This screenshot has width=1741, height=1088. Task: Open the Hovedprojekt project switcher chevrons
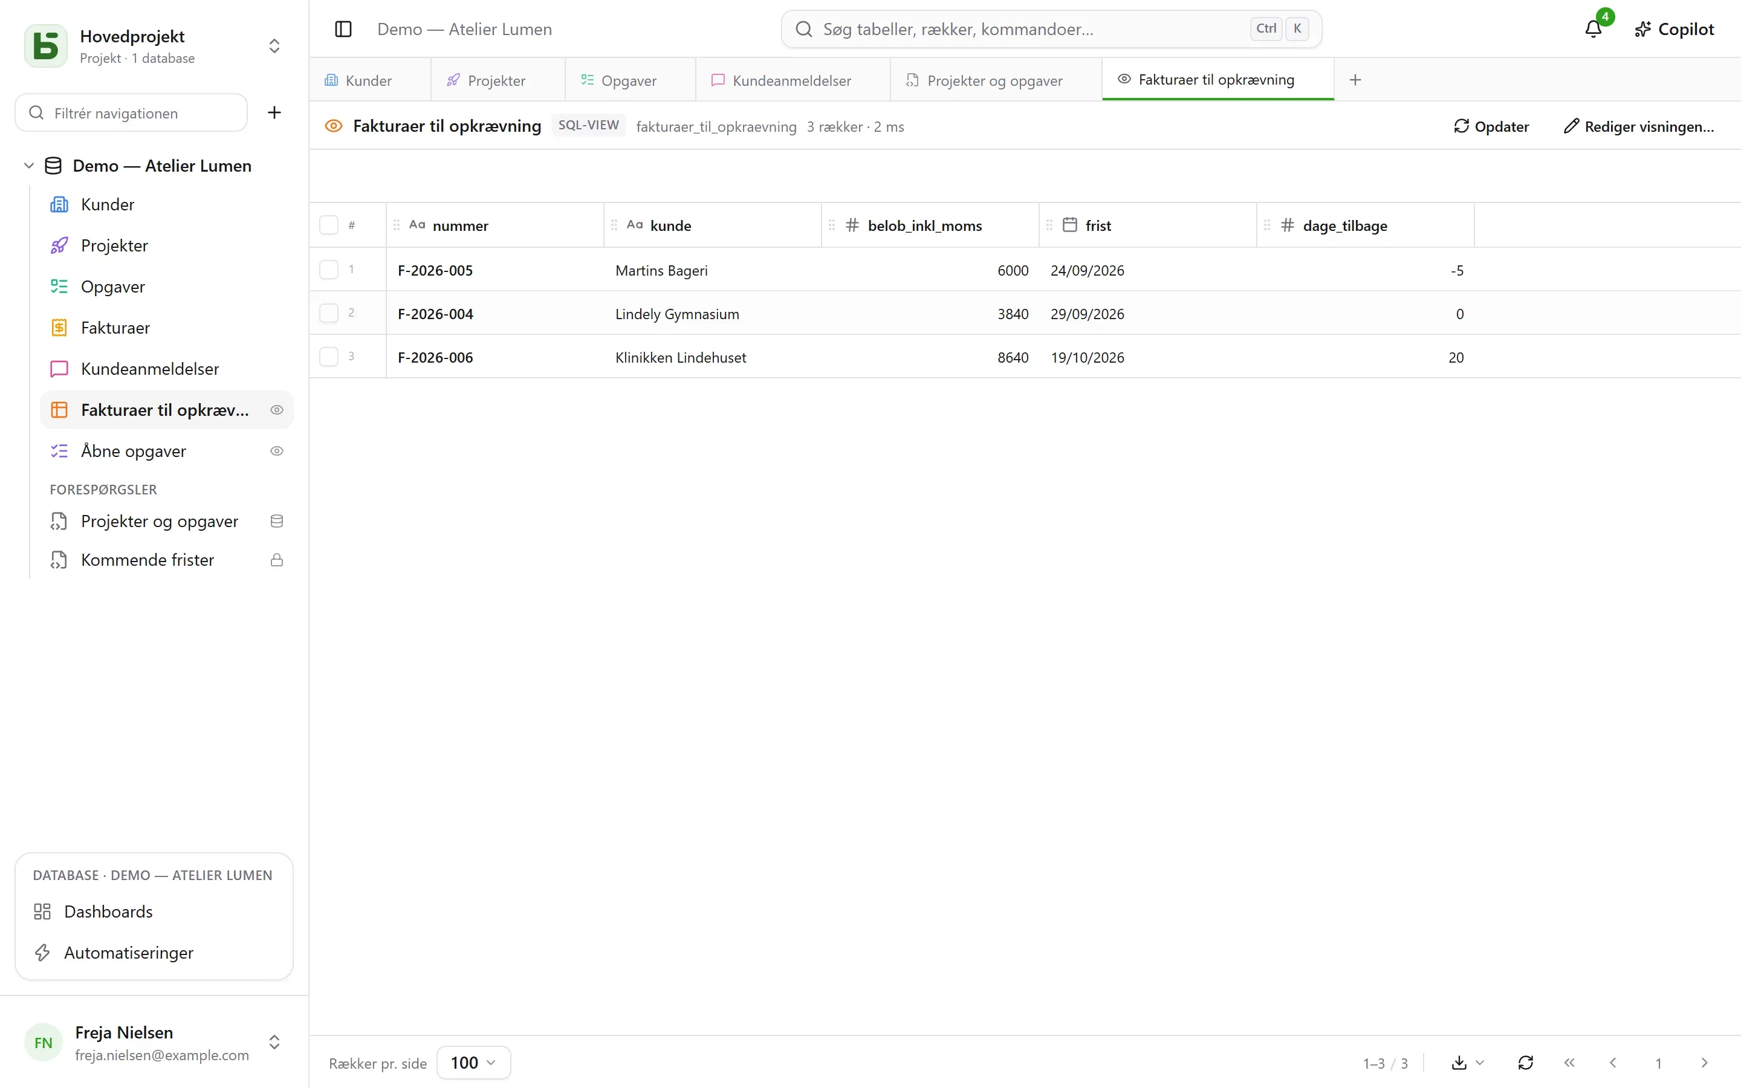(x=274, y=46)
